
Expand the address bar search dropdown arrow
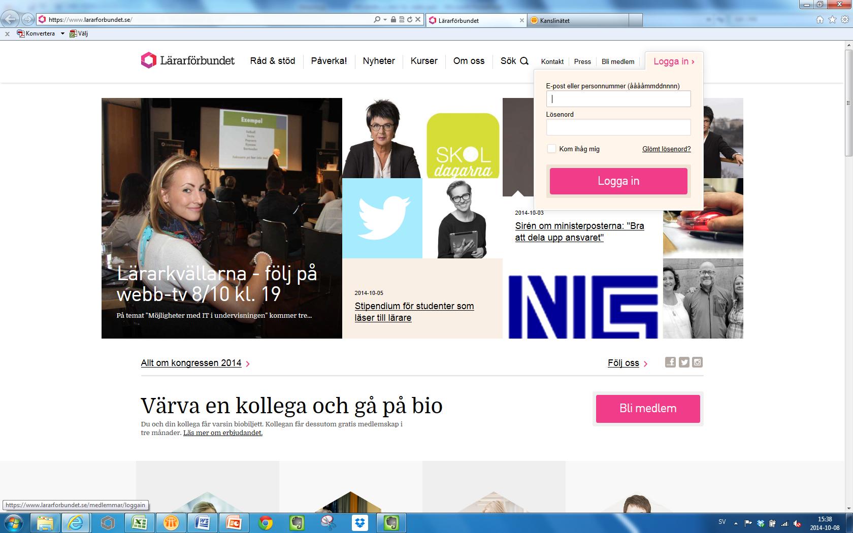click(x=385, y=20)
